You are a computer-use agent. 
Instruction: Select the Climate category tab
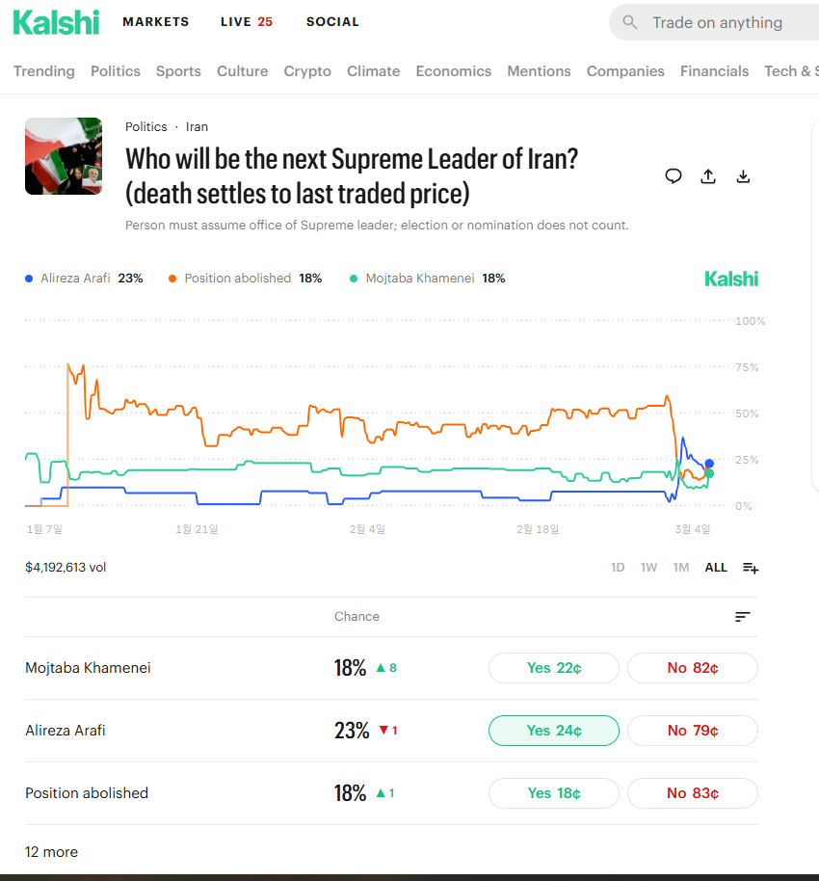pyautogui.click(x=373, y=71)
